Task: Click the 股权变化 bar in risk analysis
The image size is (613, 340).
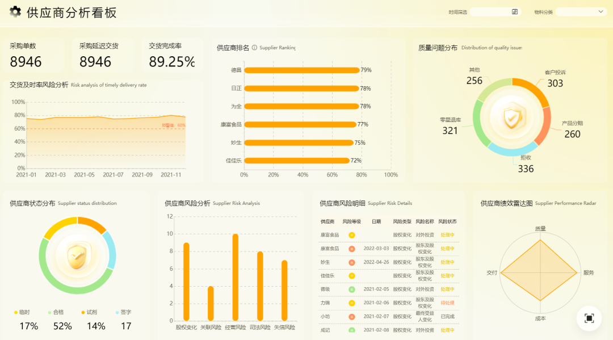Action: (x=187, y=282)
